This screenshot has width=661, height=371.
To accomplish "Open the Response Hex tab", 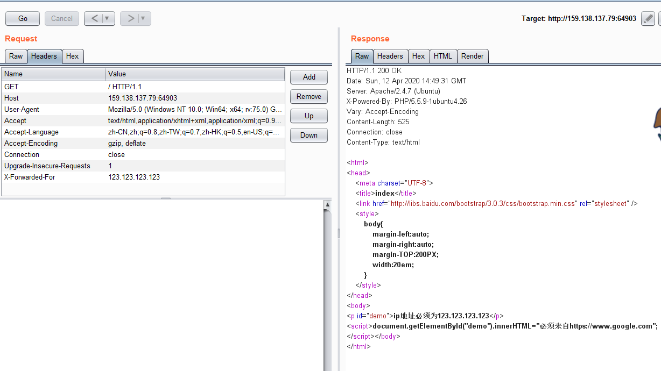I will tap(419, 56).
